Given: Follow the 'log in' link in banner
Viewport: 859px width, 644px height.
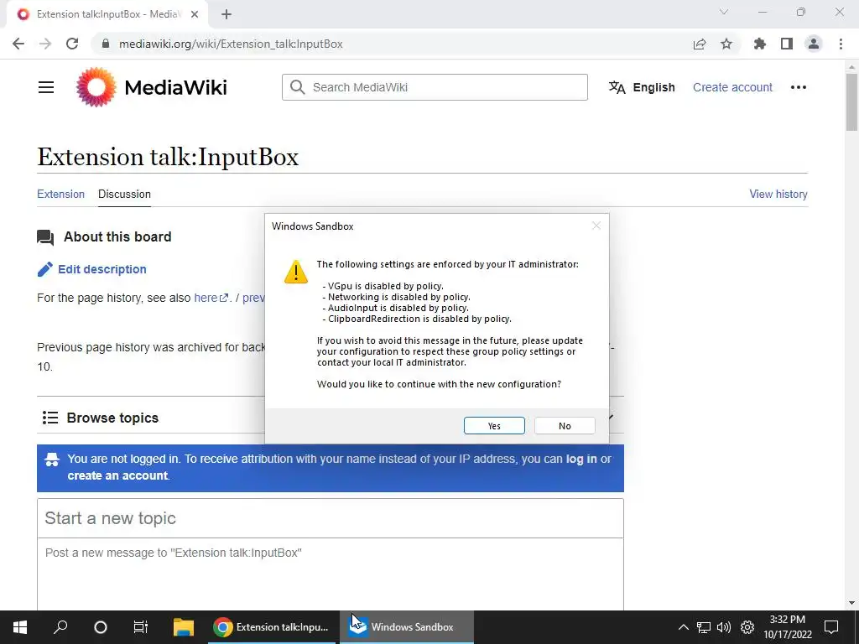Looking at the screenshot, I should point(581,459).
